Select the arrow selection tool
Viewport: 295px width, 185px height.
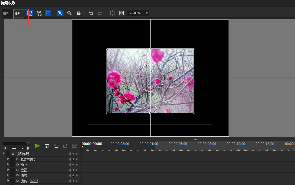tap(60, 13)
